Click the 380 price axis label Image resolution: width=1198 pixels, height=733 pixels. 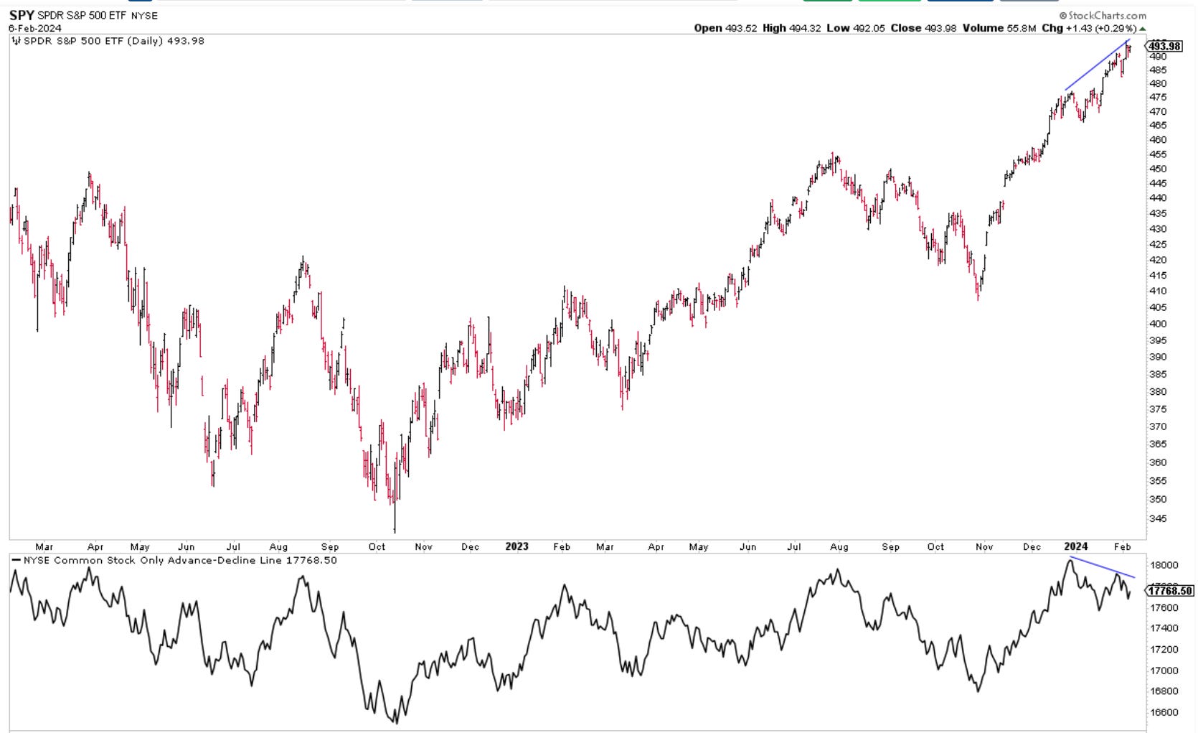[1158, 392]
